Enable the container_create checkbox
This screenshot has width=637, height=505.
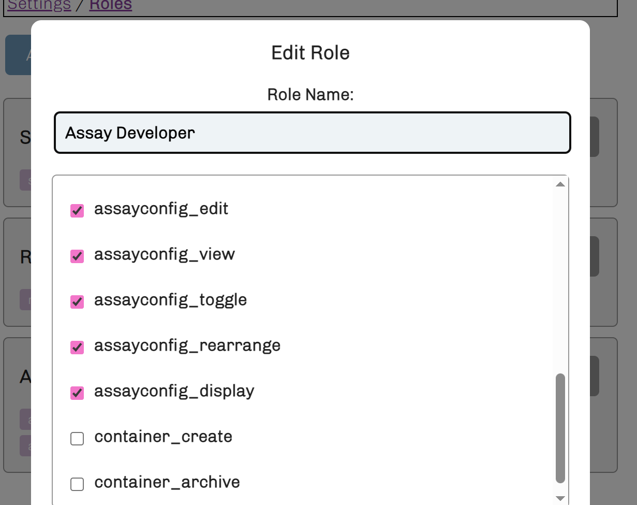77,439
